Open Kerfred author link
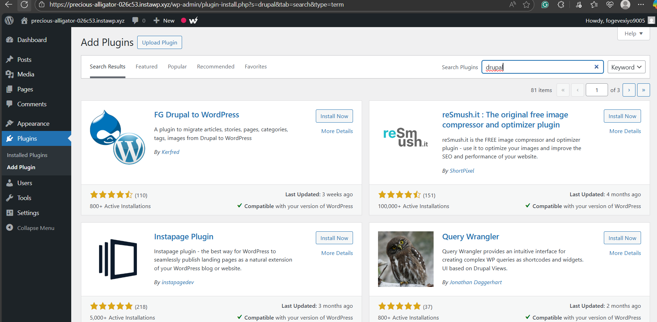 pyautogui.click(x=171, y=152)
